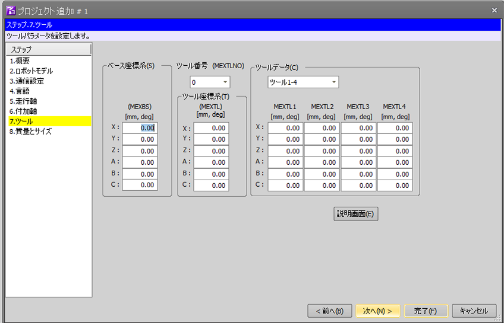This screenshot has height=323, width=504.
Task: Click the 完了(F) finish button
Action: pos(426,311)
